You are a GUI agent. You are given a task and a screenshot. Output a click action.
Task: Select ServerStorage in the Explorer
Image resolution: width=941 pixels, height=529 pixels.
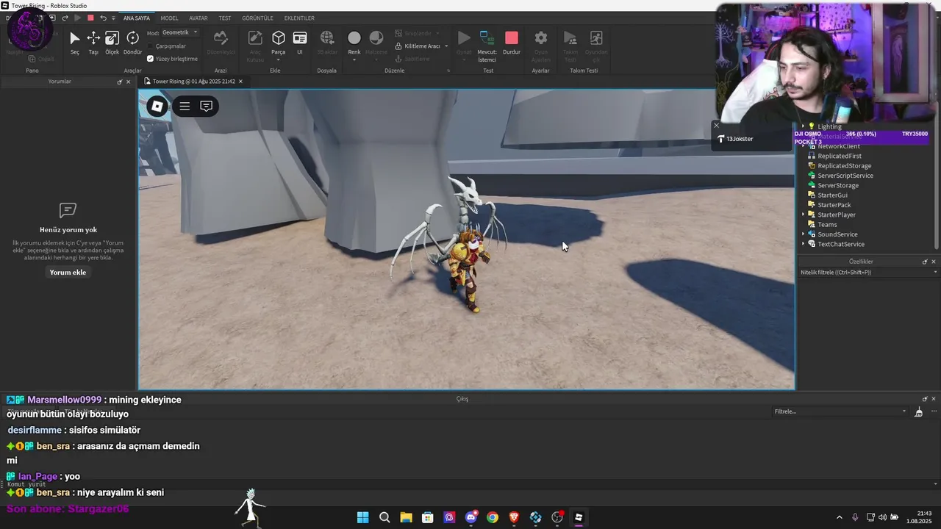[838, 185]
